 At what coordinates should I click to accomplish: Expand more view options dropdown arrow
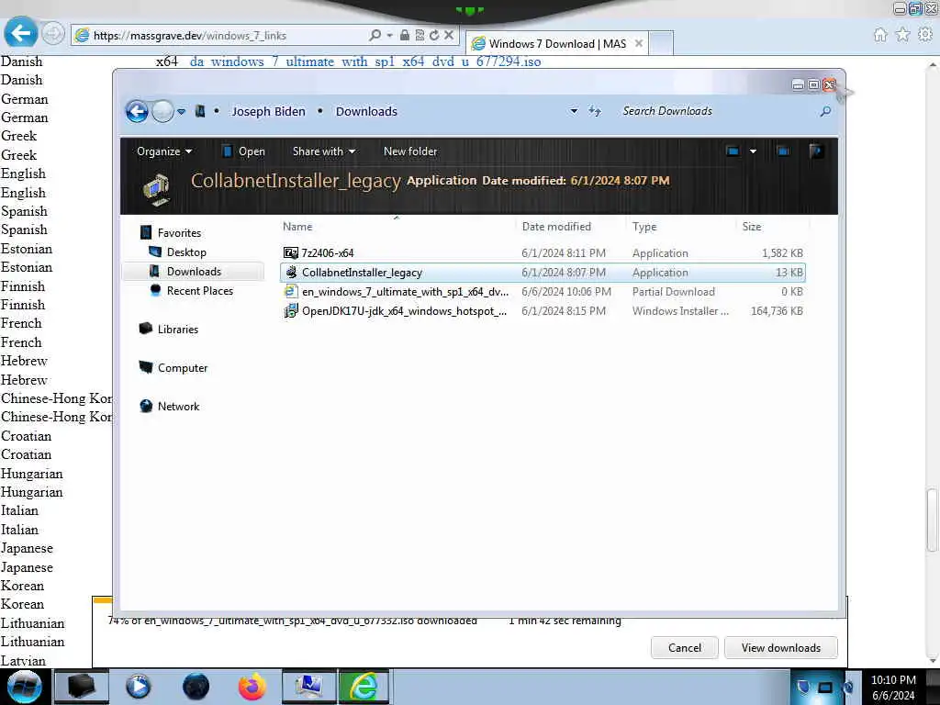[753, 151]
